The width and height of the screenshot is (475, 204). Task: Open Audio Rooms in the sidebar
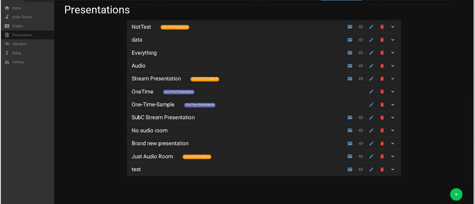(22, 17)
